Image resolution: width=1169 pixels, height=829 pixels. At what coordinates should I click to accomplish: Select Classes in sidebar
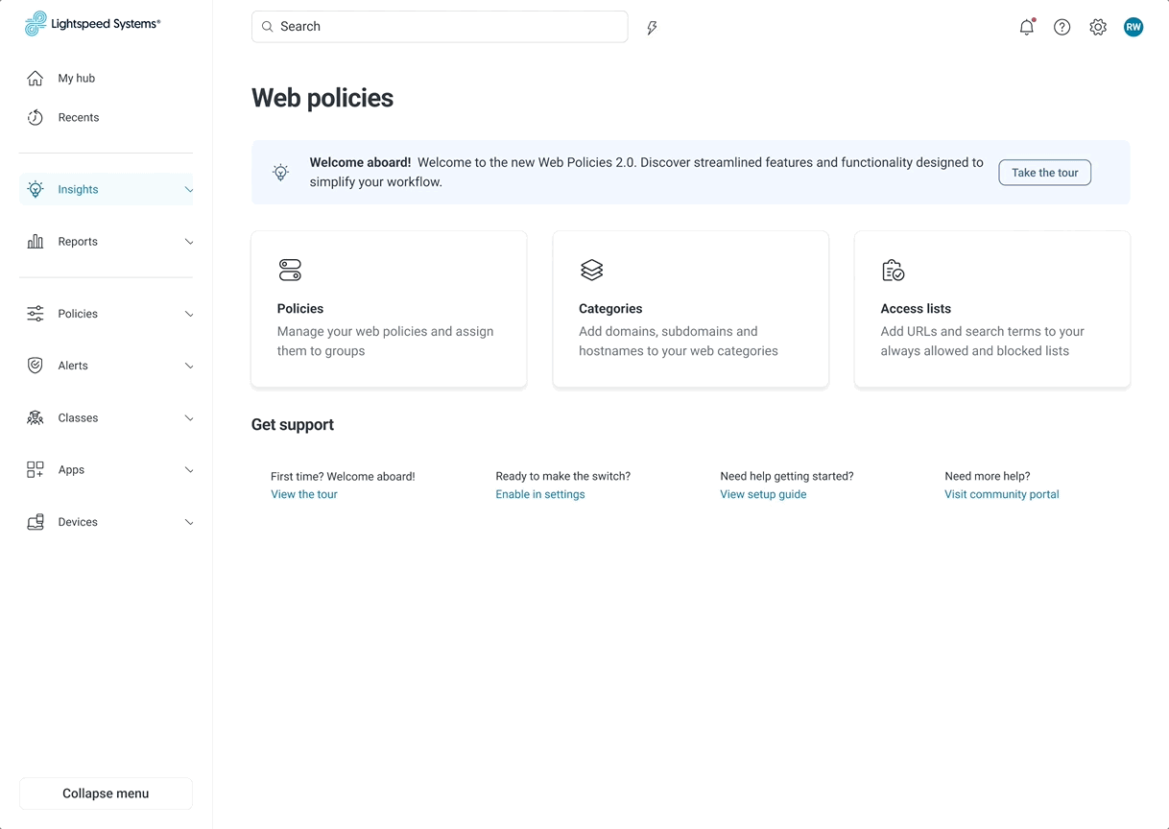pyautogui.click(x=78, y=418)
